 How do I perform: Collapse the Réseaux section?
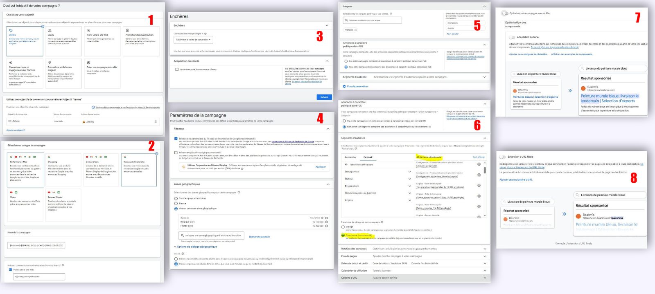coord(328,129)
